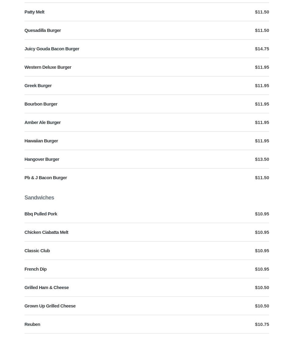Choose the Western Deluxe Burger

point(48,67)
